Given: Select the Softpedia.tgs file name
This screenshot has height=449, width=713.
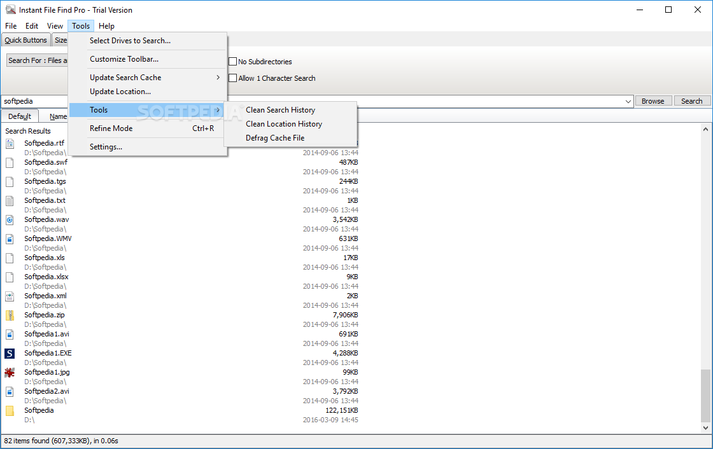Looking at the screenshot, I should pos(45,181).
